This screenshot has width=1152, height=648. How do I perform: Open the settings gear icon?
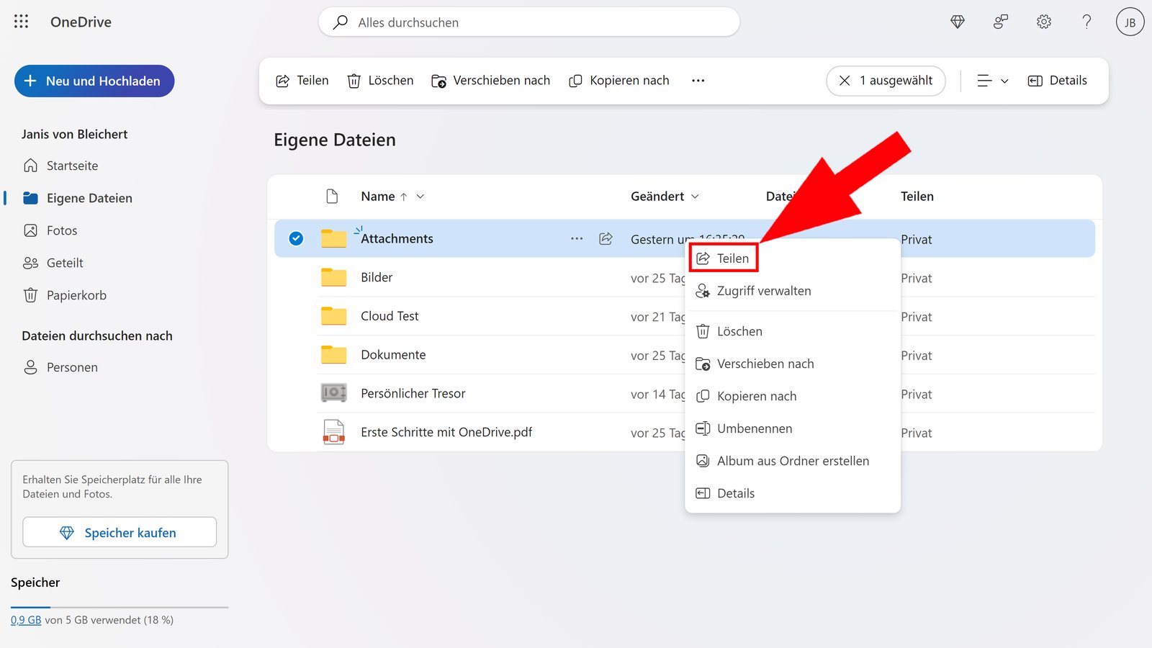(x=1043, y=22)
